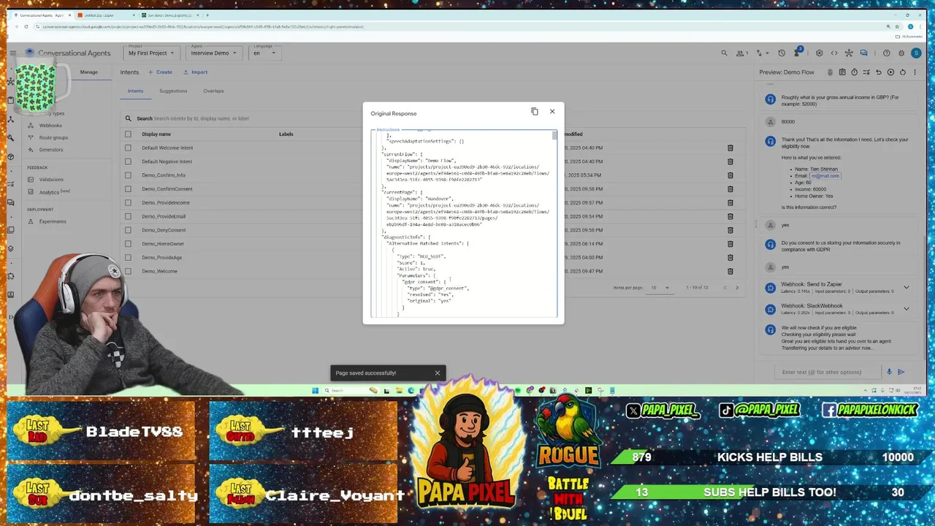The height and width of the screenshot is (526, 935).
Task: Select the Manage tab in sidebar
Action: coord(89,72)
